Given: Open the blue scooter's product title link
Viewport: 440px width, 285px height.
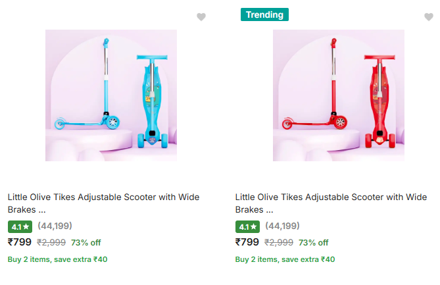Looking at the screenshot, I should point(103,203).
